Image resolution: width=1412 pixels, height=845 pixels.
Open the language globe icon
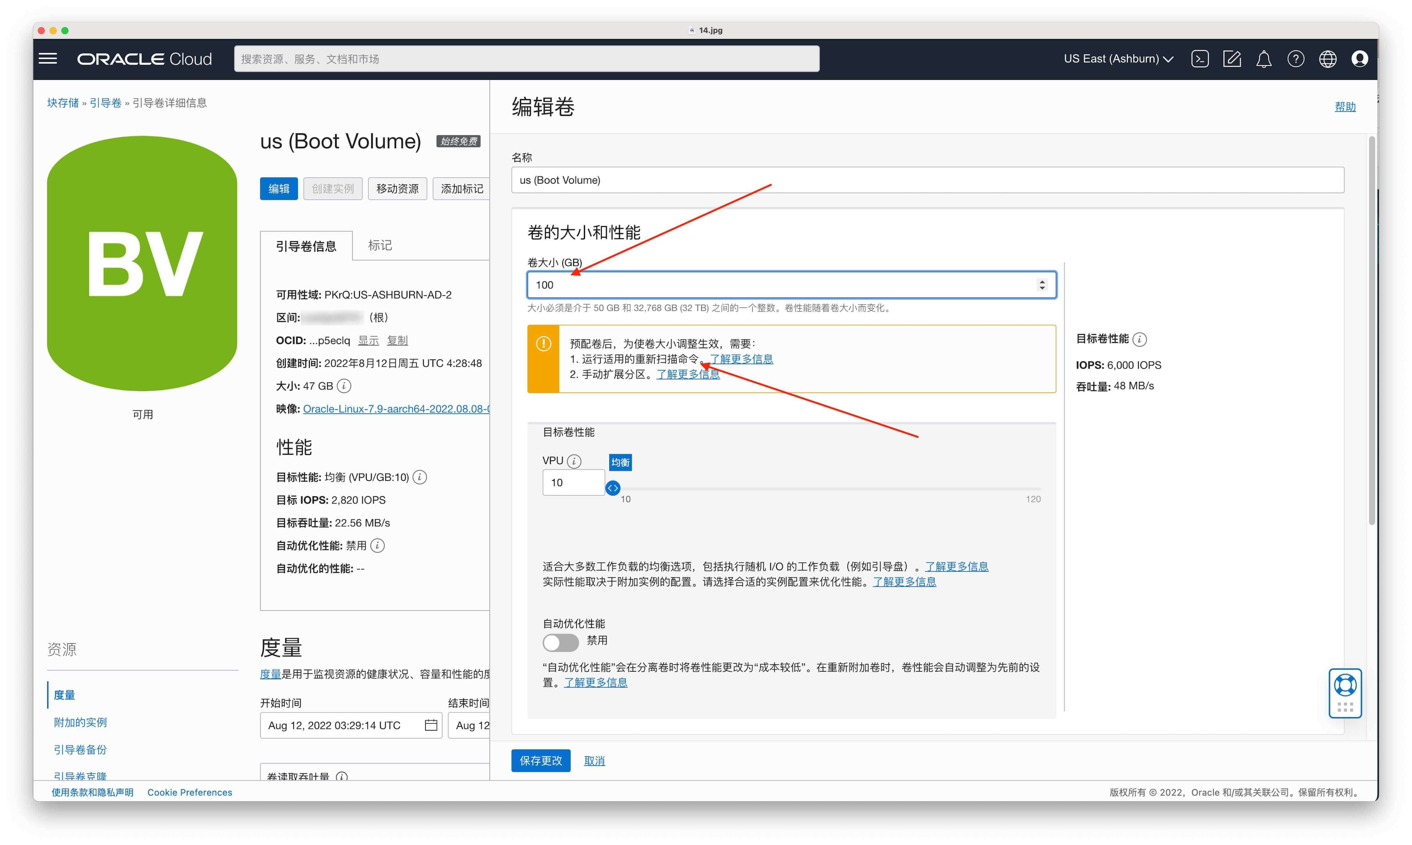pos(1327,59)
